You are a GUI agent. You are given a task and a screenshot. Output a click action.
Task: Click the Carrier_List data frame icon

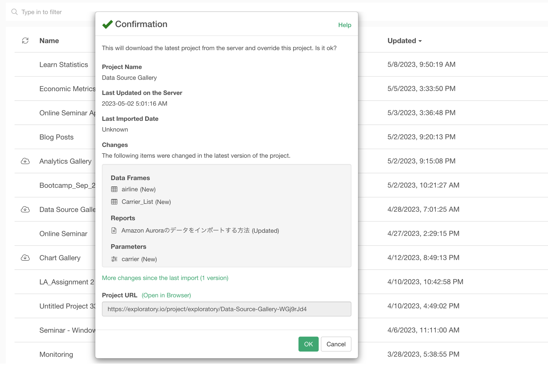click(114, 202)
